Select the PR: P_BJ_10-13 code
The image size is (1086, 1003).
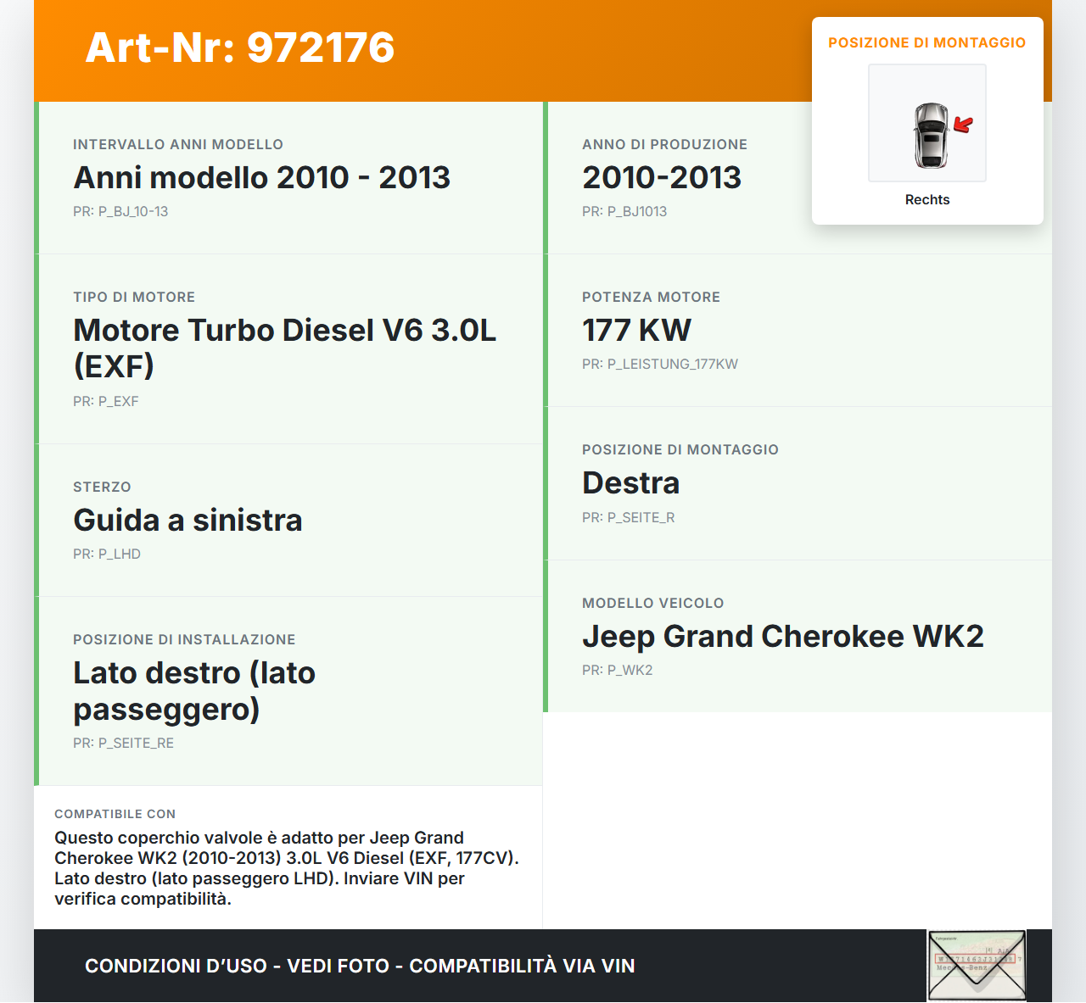(x=121, y=211)
